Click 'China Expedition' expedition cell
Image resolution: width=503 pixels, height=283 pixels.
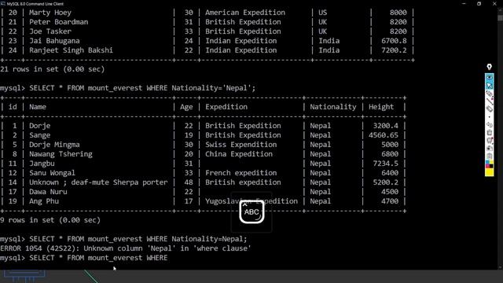239,154
